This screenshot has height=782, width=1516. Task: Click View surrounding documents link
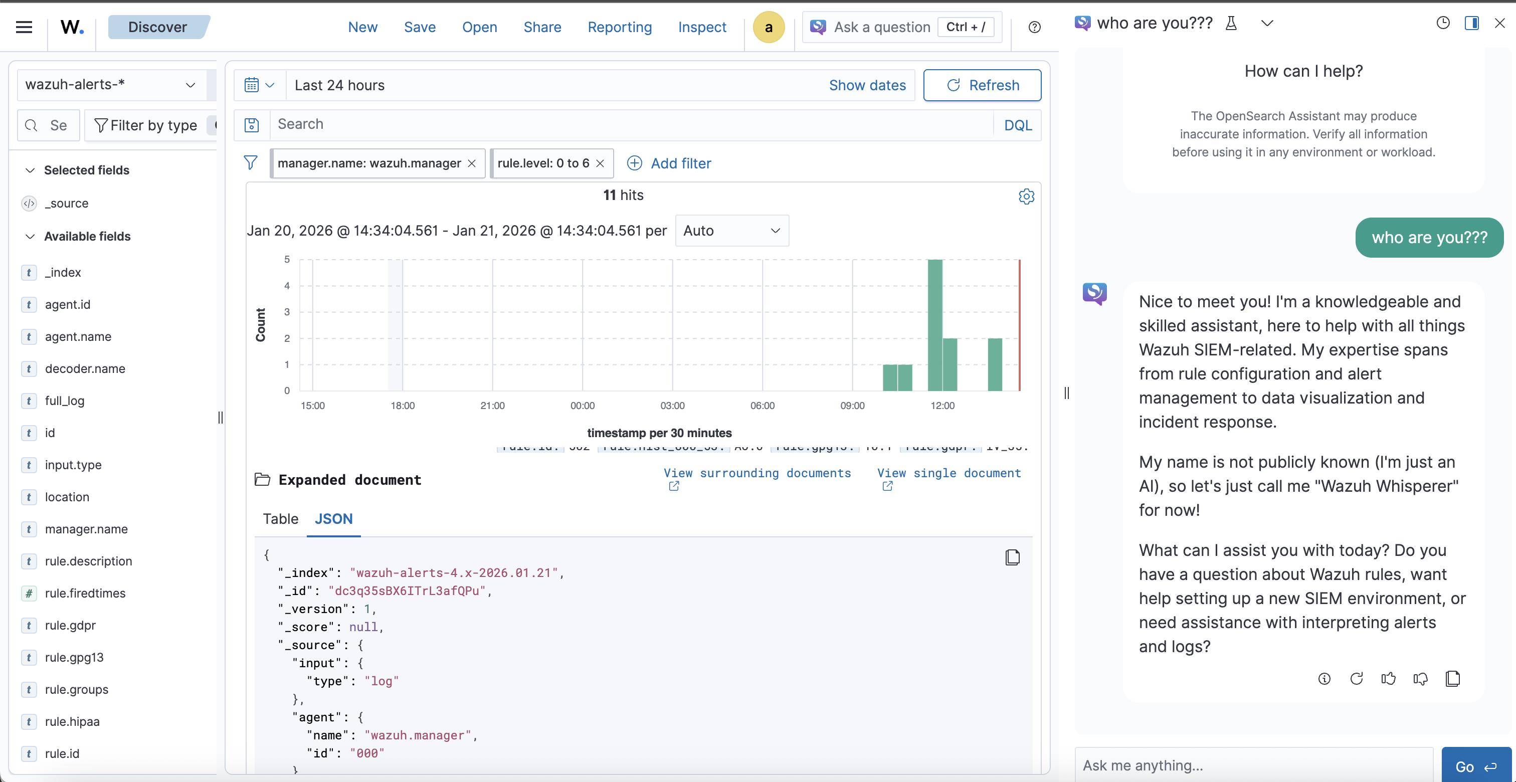(757, 473)
